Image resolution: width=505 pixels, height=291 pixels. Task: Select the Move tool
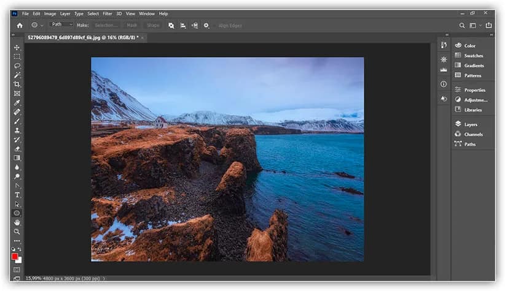coord(17,47)
